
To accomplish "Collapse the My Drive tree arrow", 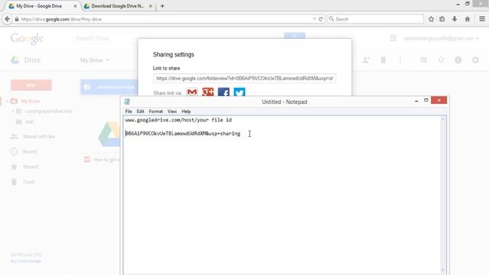I will pyautogui.click(x=7, y=102).
